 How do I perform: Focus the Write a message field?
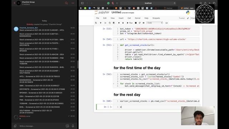tap(42, 126)
